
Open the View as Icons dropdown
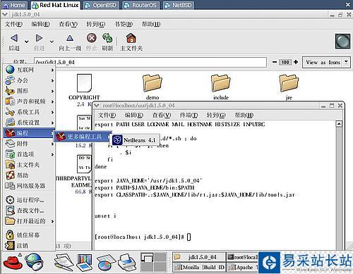pos(326,62)
